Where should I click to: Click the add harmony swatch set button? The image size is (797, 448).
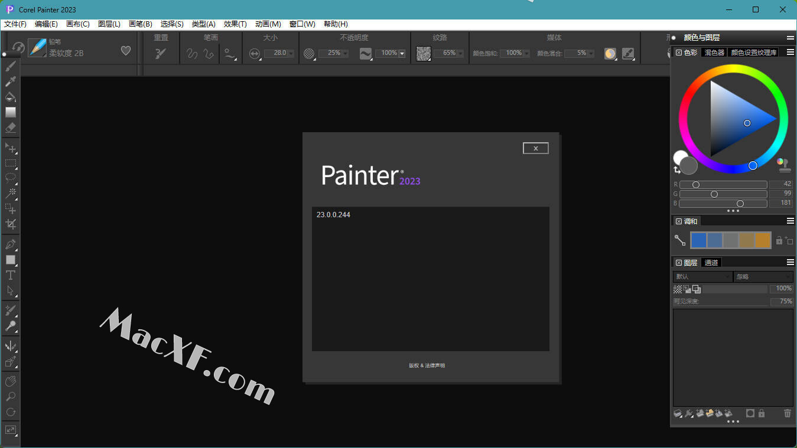tap(789, 240)
